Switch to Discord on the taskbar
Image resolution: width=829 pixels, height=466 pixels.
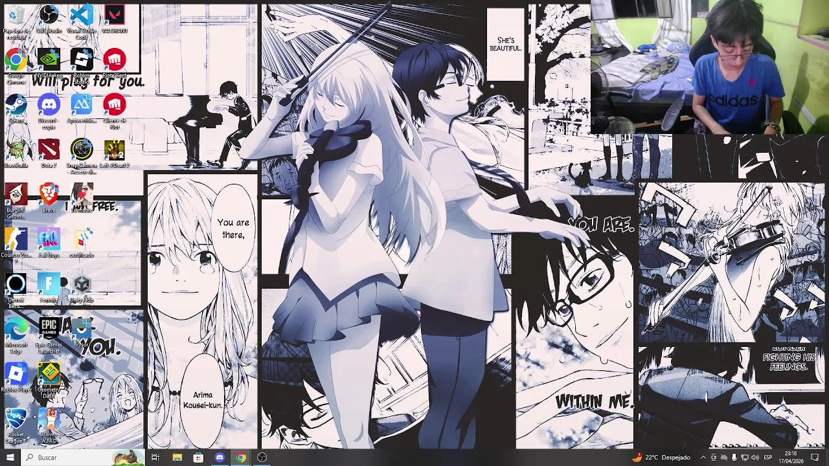coord(220,458)
